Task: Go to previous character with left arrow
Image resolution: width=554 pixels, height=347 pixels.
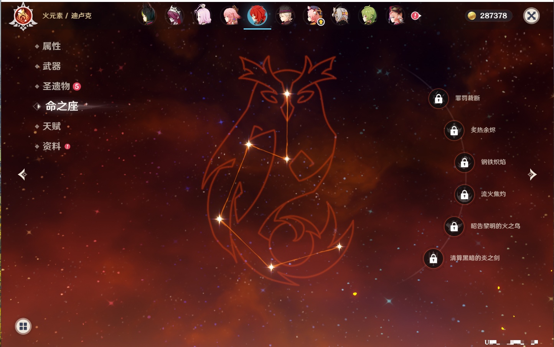Action: [22, 174]
